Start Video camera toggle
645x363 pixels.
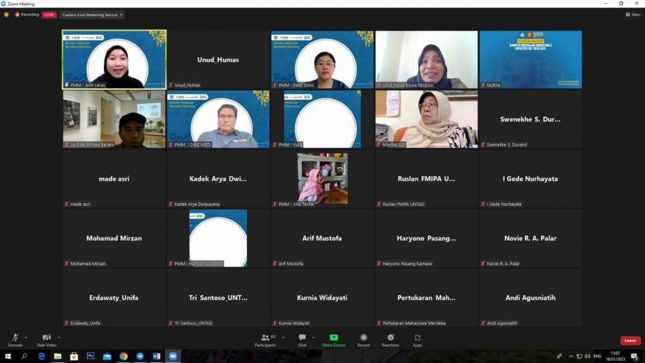click(46, 338)
